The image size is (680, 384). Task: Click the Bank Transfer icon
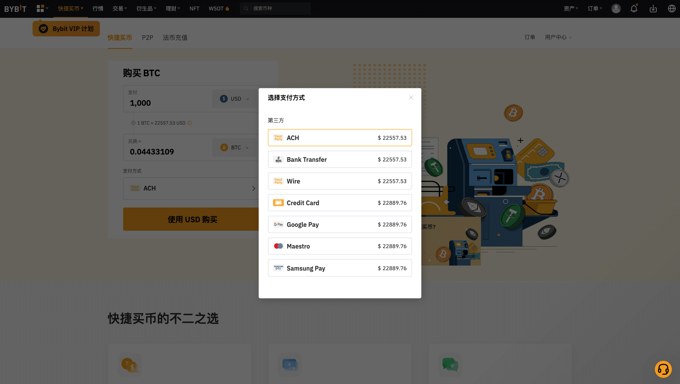pos(278,159)
